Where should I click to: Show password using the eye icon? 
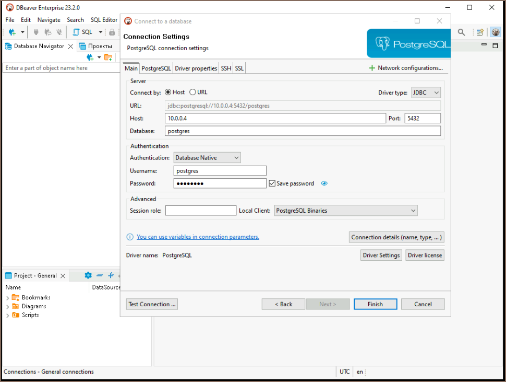tap(324, 183)
